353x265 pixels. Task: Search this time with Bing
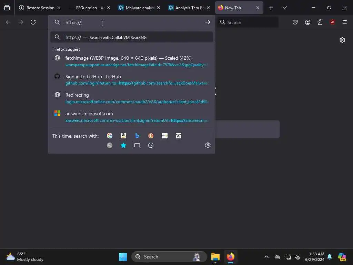coord(137,136)
